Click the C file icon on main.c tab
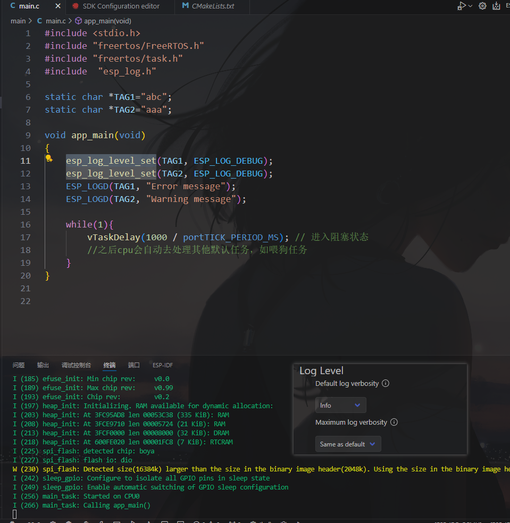This screenshot has height=523, width=510. coord(13,6)
